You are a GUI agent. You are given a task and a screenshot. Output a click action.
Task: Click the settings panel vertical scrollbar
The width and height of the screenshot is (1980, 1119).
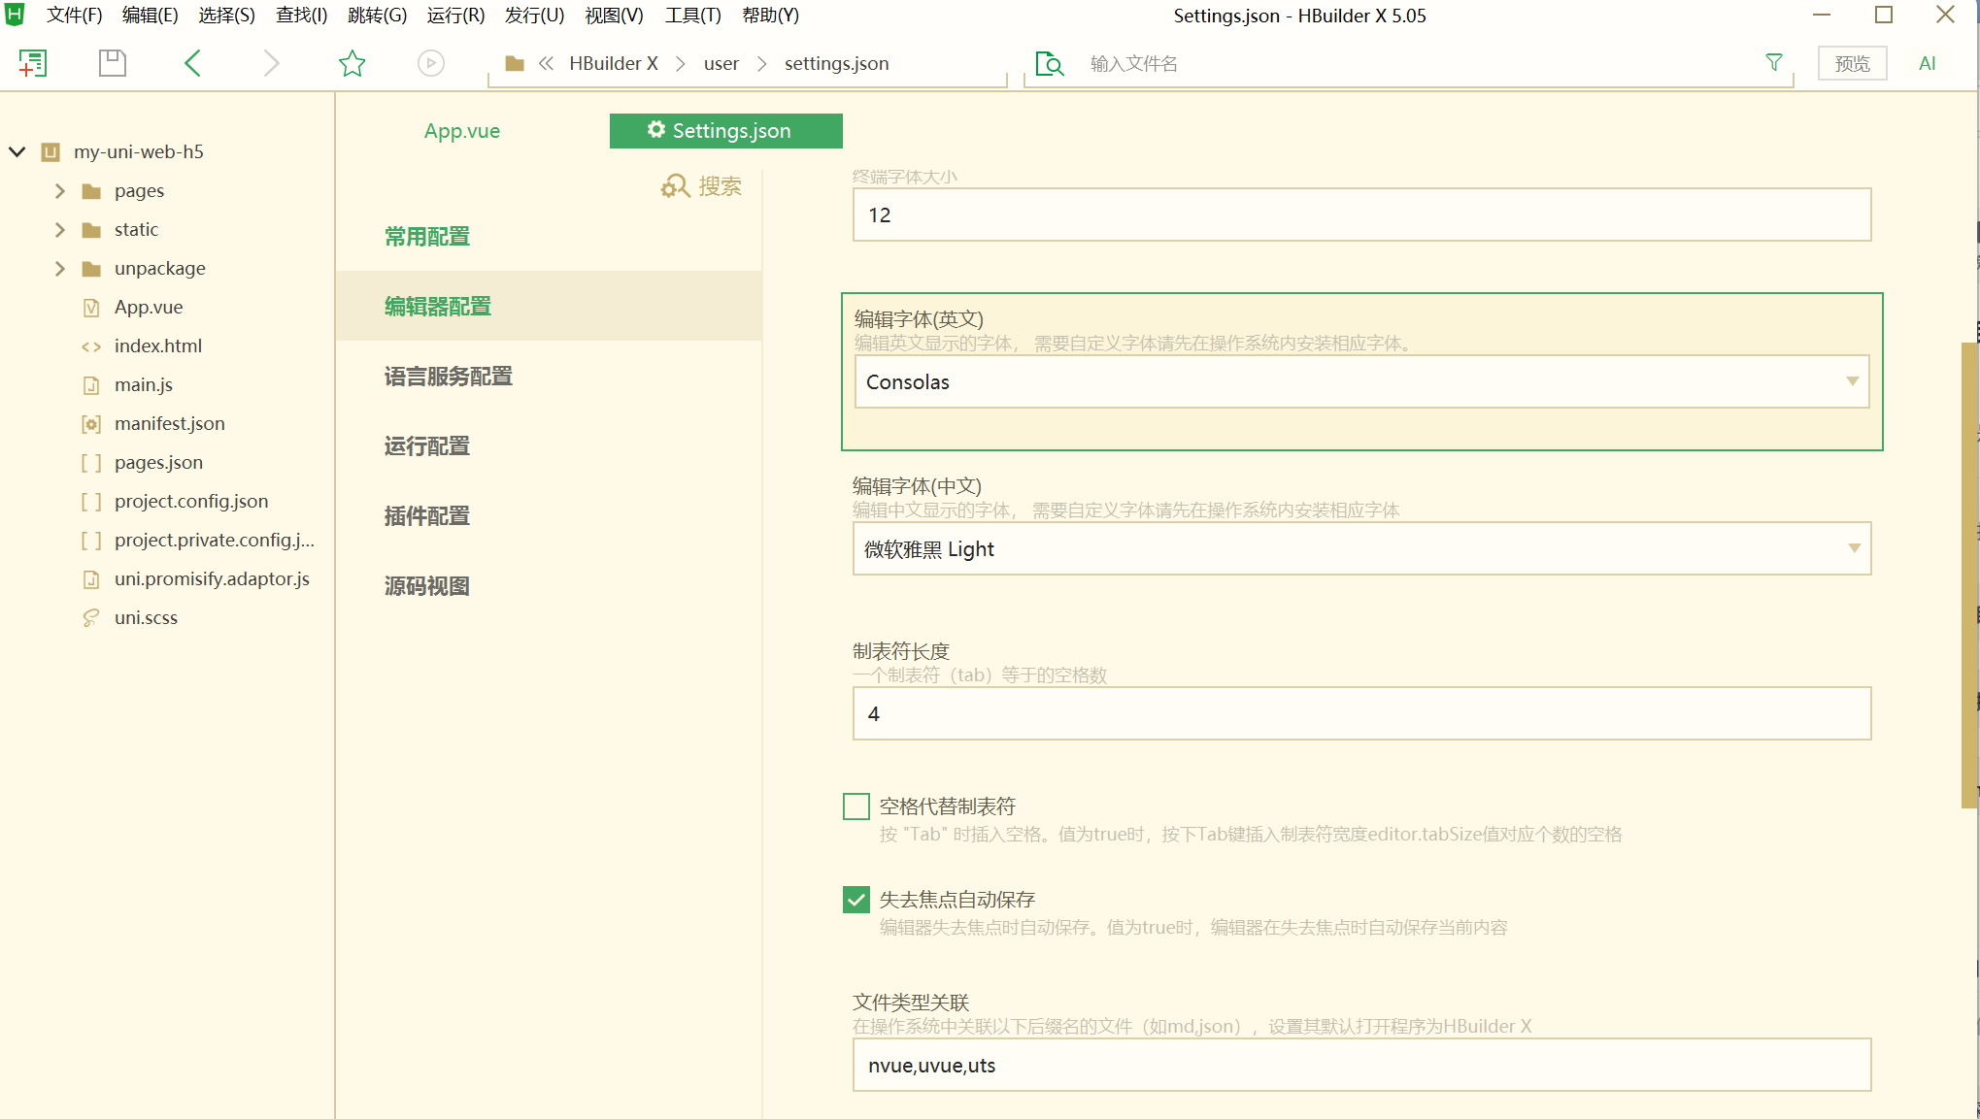tap(1968, 573)
